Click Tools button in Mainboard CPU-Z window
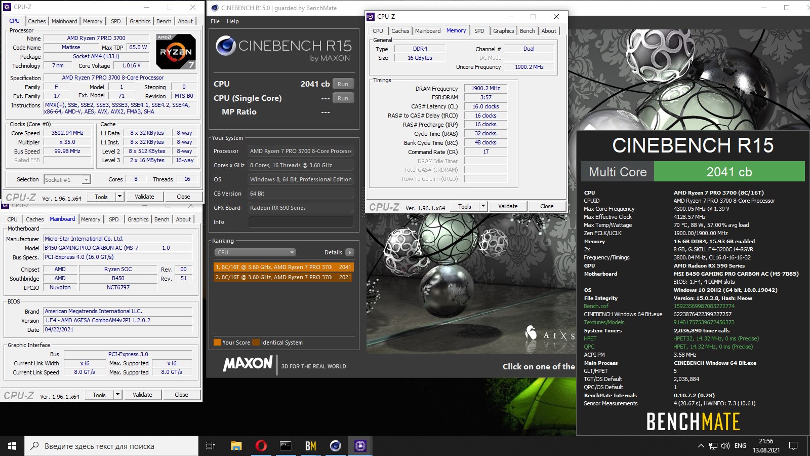The image size is (810, 456). pyautogui.click(x=99, y=395)
